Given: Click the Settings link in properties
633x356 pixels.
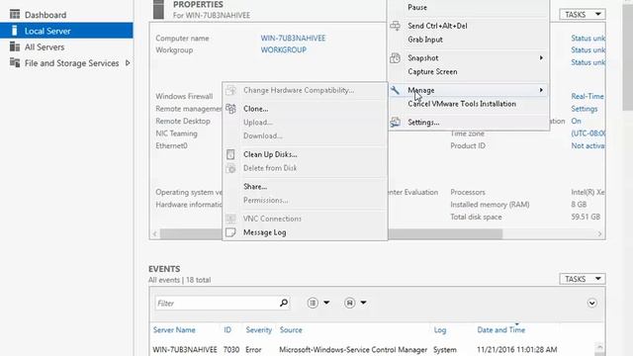Looking at the screenshot, I should pyautogui.click(x=585, y=109).
